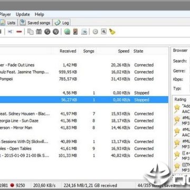Select the Fade Out Lines stream row

(x=84, y=65)
